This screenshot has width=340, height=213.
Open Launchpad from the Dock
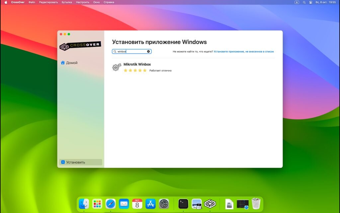click(x=97, y=204)
